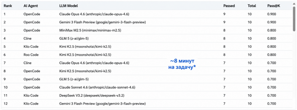Viewport: 297px width, 110px height.
Task: Select rank 1 model Claude Opus 4.6 cell
Action: pos(94,14)
